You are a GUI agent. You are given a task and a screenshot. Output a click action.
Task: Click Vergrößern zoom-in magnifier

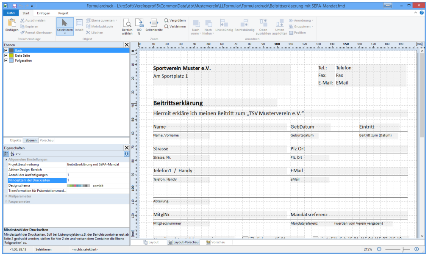point(166,20)
